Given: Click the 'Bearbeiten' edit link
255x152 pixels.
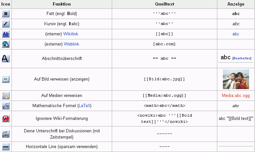Looking at the screenshot, I should 242,58.
